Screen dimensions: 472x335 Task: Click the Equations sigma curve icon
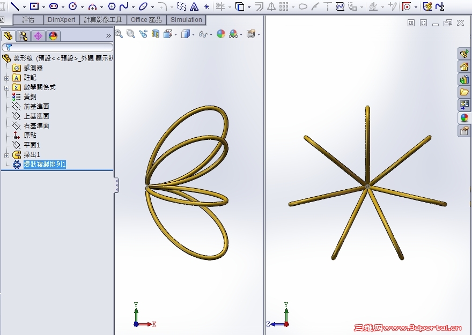pyautogui.click(x=440, y=6)
